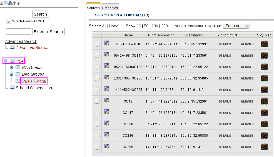The height and width of the screenshot is (157, 274).
Task: Collapse the VLA catalog tree
Action: [6, 61]
